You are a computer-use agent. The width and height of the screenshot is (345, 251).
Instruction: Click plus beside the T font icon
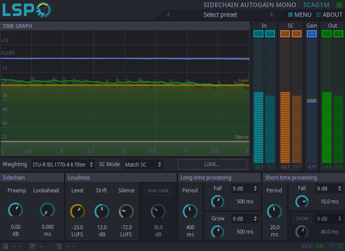click(x=68, y=247)
